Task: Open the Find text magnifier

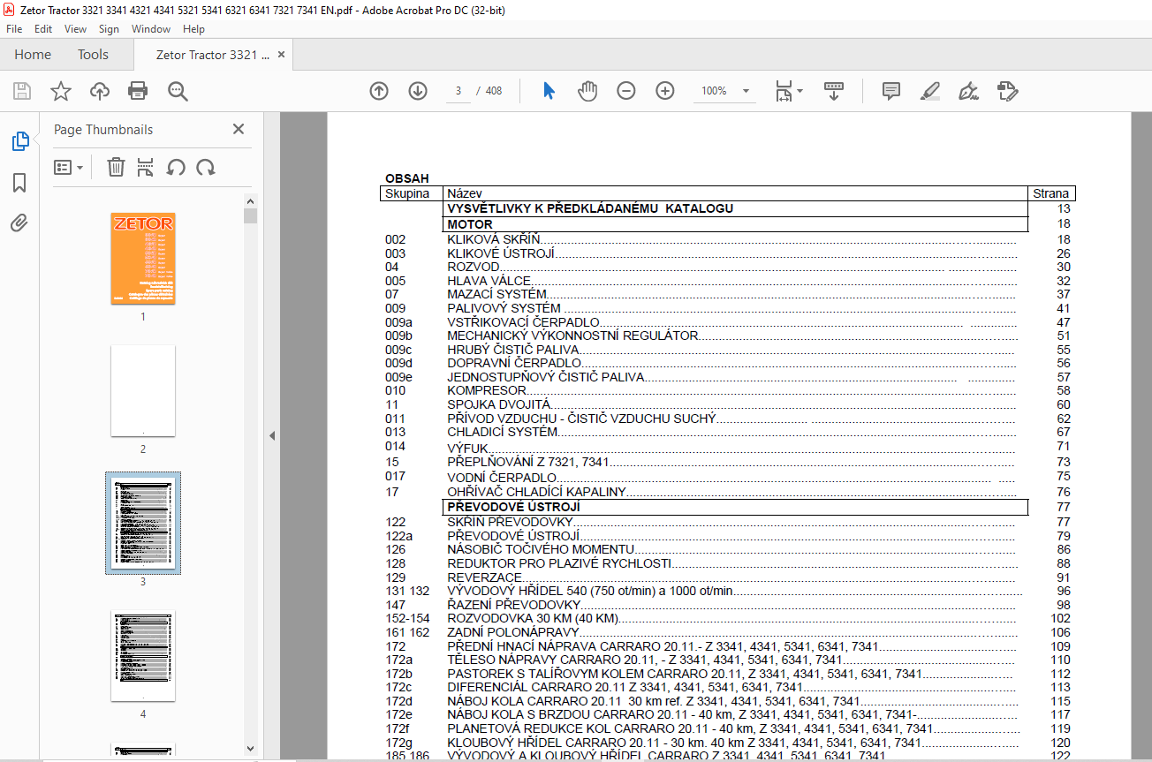Action: (x=178, y=91)
